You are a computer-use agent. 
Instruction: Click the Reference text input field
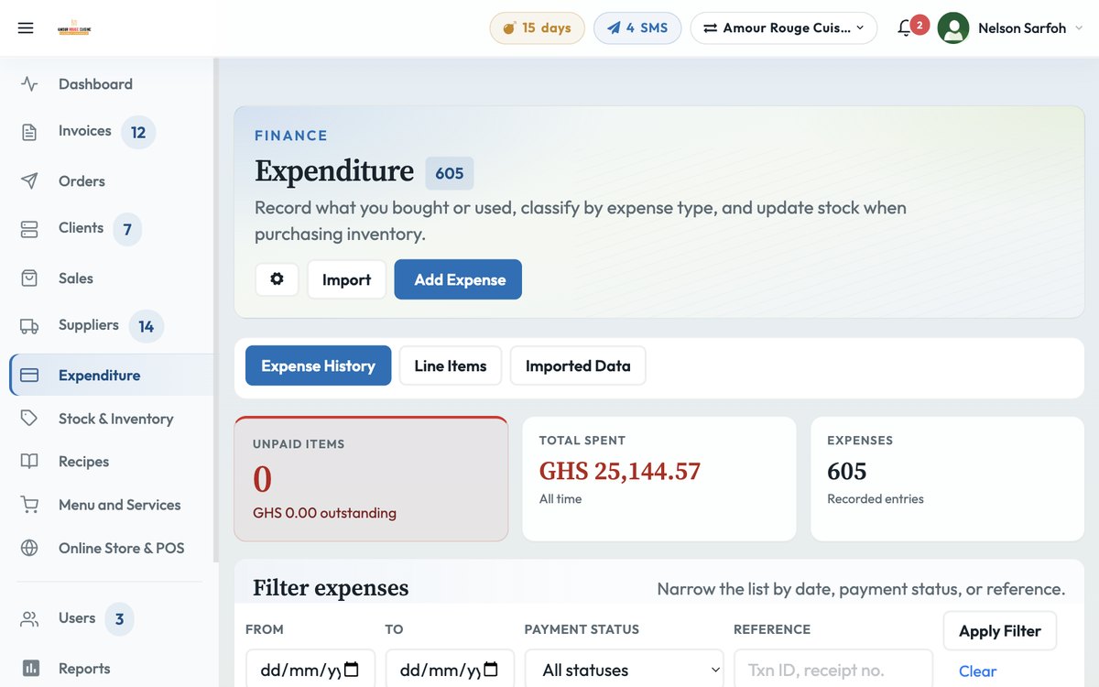pyautogui.click(x=833, y=670)
